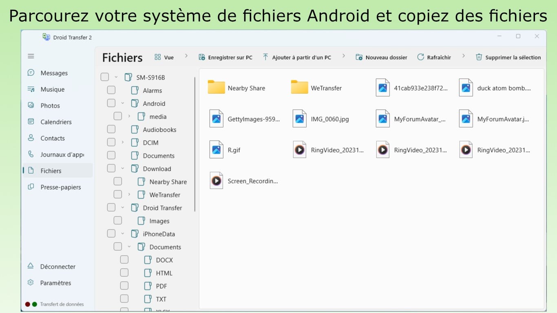Select the Screen_Recording video file icon
557x313 pixels.
[x=216, y=181]
